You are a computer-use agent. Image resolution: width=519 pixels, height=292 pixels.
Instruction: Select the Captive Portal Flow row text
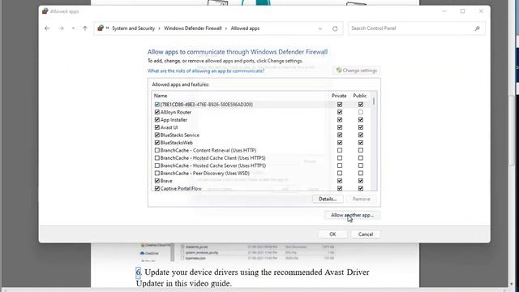click(181, 188)
